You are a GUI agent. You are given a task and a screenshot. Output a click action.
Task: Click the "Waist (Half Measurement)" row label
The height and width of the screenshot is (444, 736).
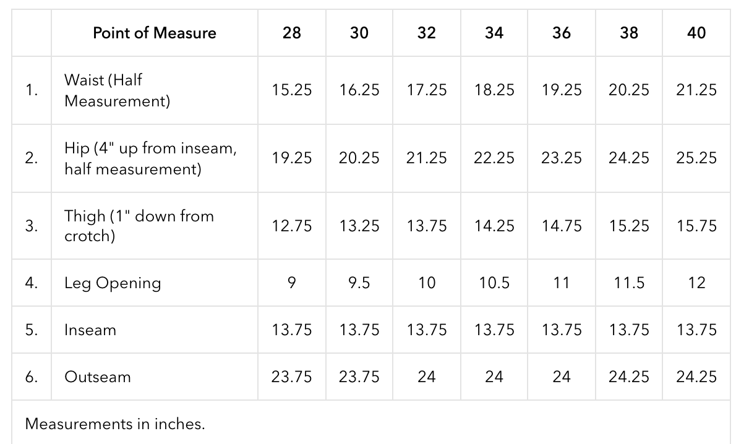(x=117, y=90)
